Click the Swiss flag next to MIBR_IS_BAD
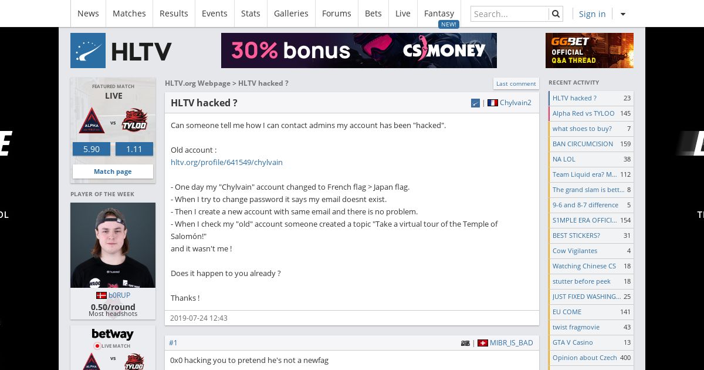The image size is (704, 370). [483, 343]
